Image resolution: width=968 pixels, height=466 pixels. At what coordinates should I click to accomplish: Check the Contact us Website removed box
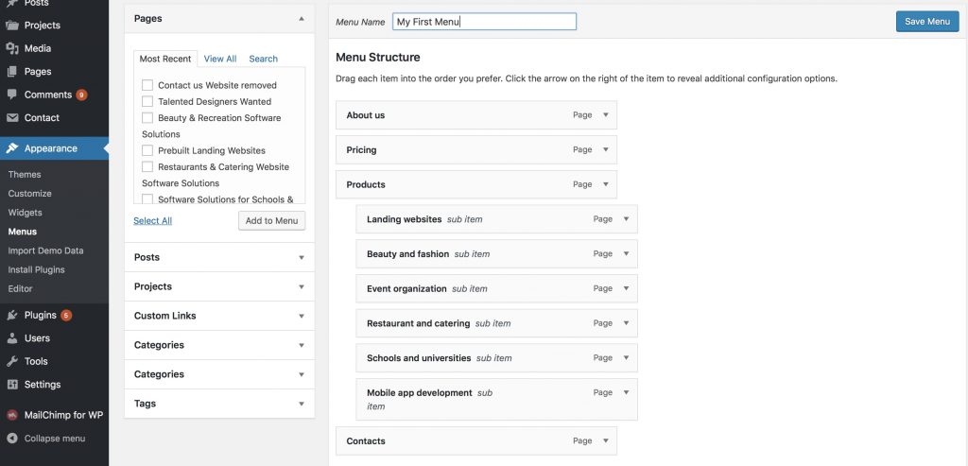[x=147, y=85]
